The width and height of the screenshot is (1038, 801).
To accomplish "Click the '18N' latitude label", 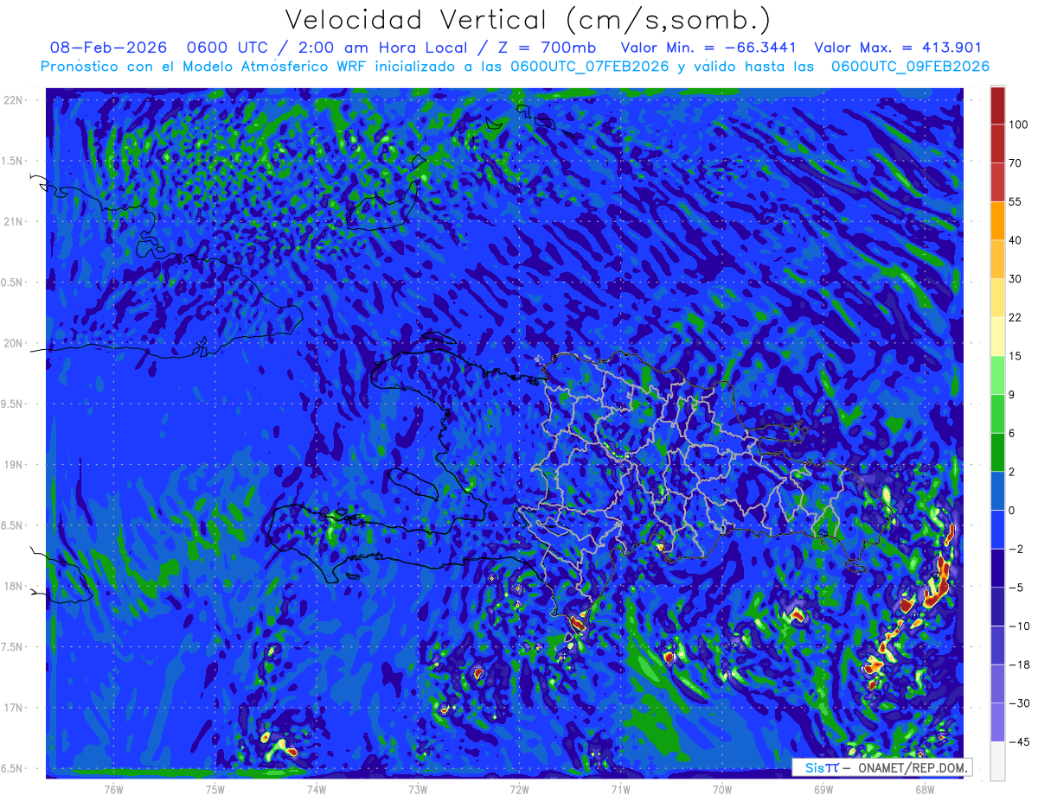I will (13, 587).
